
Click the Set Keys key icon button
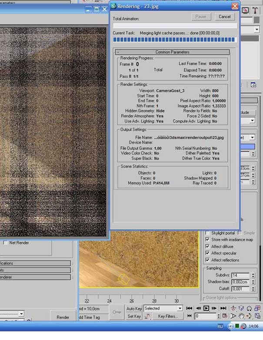point(117,312)
